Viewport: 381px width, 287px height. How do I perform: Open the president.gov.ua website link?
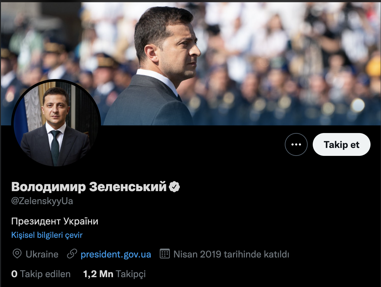point(116,254)
